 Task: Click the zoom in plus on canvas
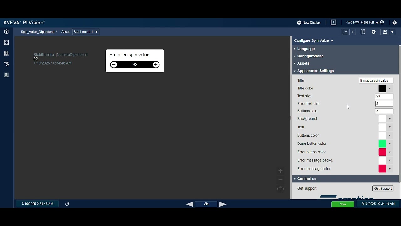coord(280,171)
